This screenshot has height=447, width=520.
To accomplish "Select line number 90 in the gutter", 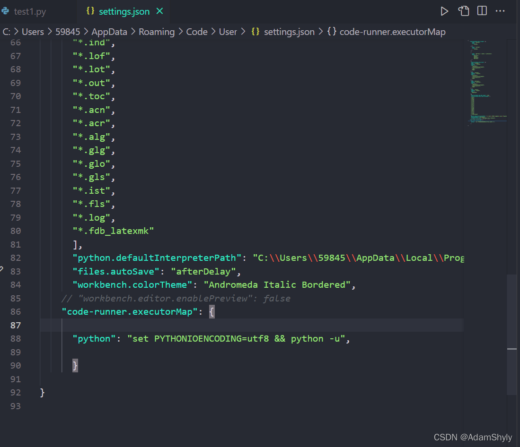I will (x=16, y=365).
